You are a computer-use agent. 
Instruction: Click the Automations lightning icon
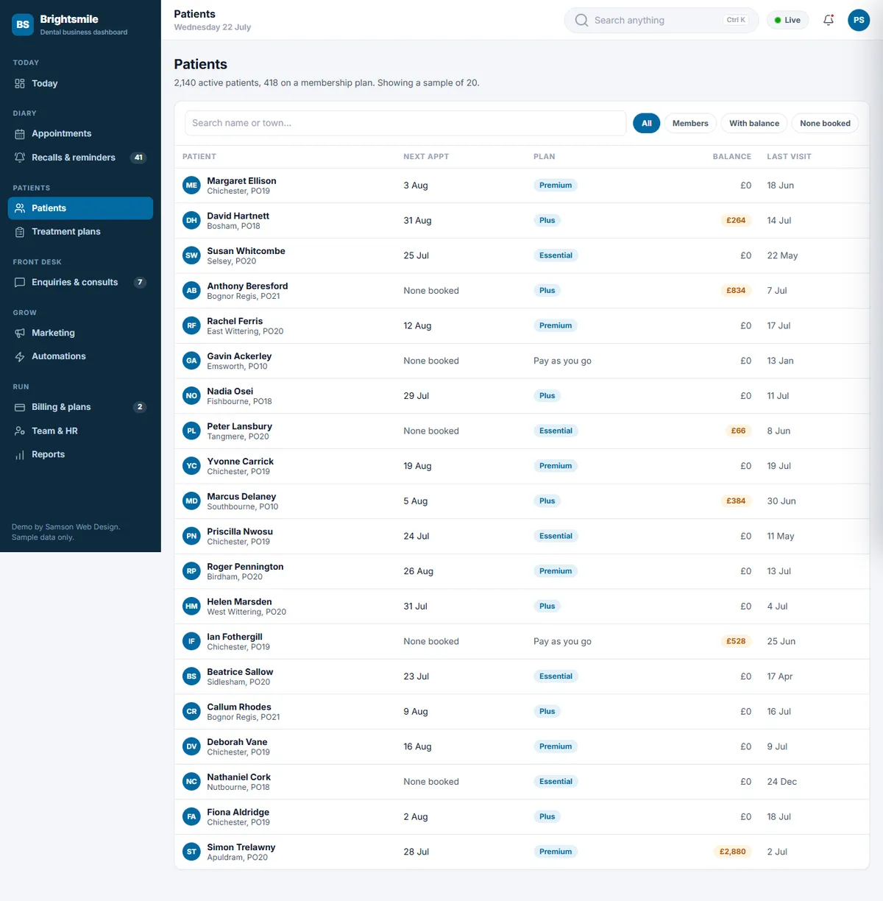(x=20, y=357)
